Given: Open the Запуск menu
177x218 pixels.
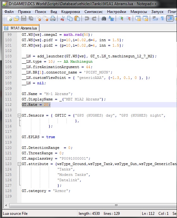Looking at the screenshot, I should click(x=157, y=12).
